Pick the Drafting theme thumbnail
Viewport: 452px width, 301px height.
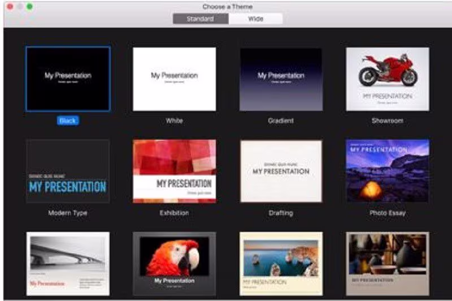point(281,171)
